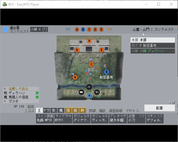Open 近接 slot 小刀

(136, 119)
